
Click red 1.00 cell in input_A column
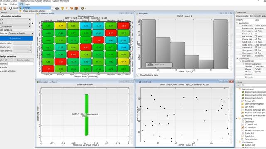pyautogui.click(x=48, y=69)
